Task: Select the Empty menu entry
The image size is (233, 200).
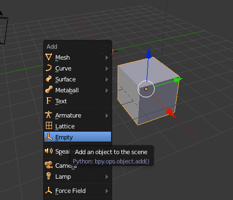Action: (78, 137)
